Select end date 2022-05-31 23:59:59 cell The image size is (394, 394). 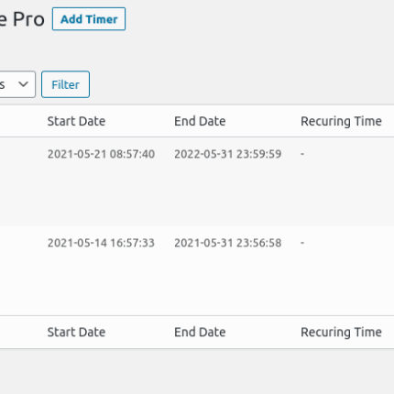[228, 154]
